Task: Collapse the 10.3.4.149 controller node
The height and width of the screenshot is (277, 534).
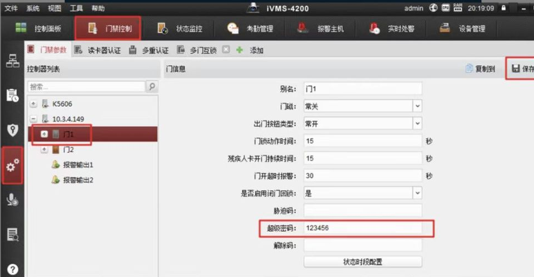Action: pos(34,119)
